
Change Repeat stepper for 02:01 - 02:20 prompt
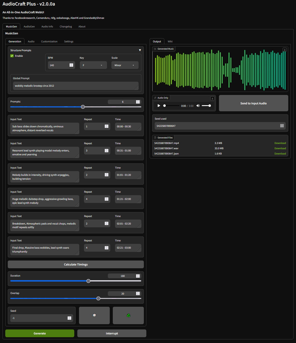tap(106, 223)
